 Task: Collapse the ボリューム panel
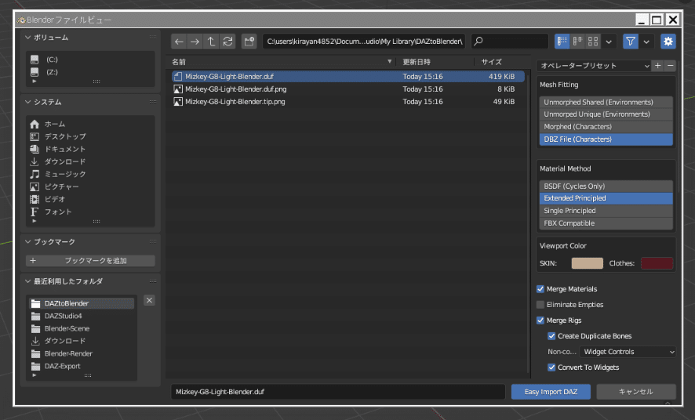[x=28, y=38]
